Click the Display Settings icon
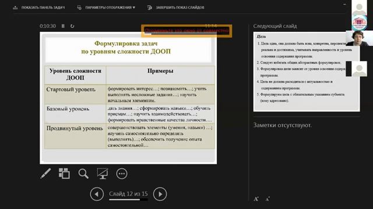 pos(79,8)
